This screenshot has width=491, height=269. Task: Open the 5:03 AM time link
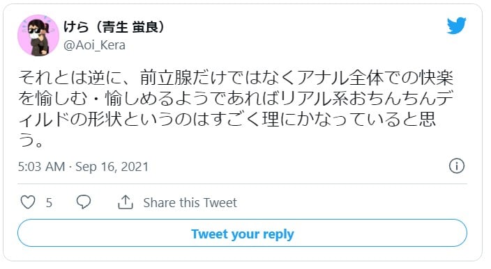tap(41, 167)
